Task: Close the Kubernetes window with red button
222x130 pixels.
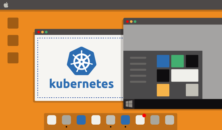Action: (38, 32)
